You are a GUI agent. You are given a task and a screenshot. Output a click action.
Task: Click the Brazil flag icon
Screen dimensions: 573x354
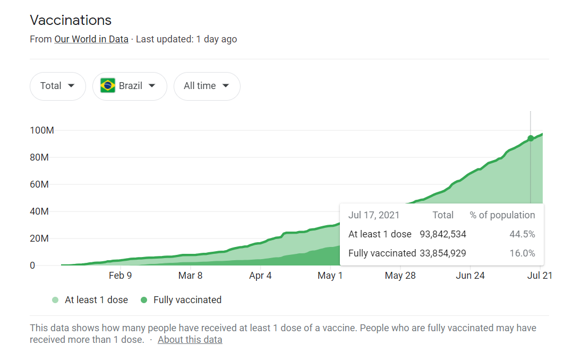click(x=108, y=86)
